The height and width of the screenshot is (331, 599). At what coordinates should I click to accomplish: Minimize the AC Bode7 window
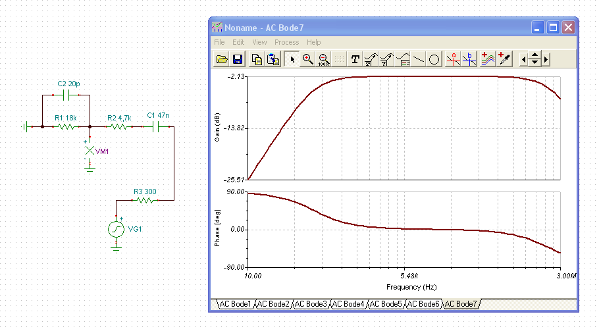point(537,28)
